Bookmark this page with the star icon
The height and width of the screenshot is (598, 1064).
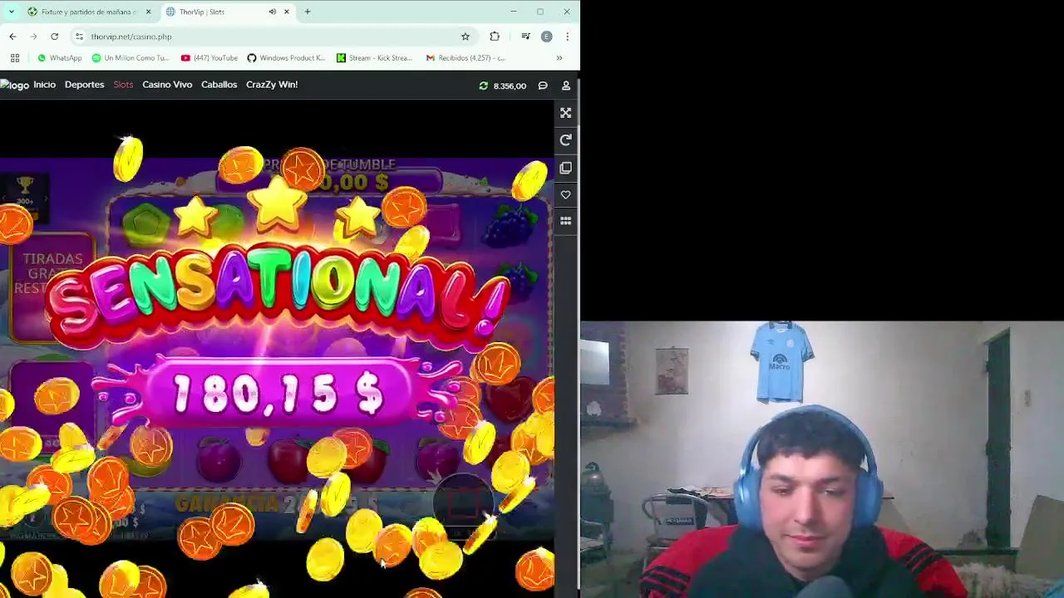465,37
